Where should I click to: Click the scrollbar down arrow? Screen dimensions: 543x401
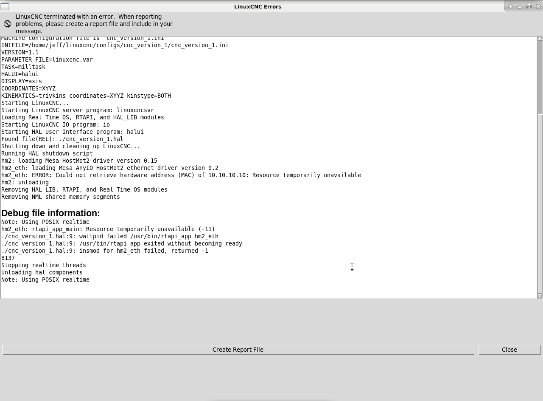click(x=540, y=296)
